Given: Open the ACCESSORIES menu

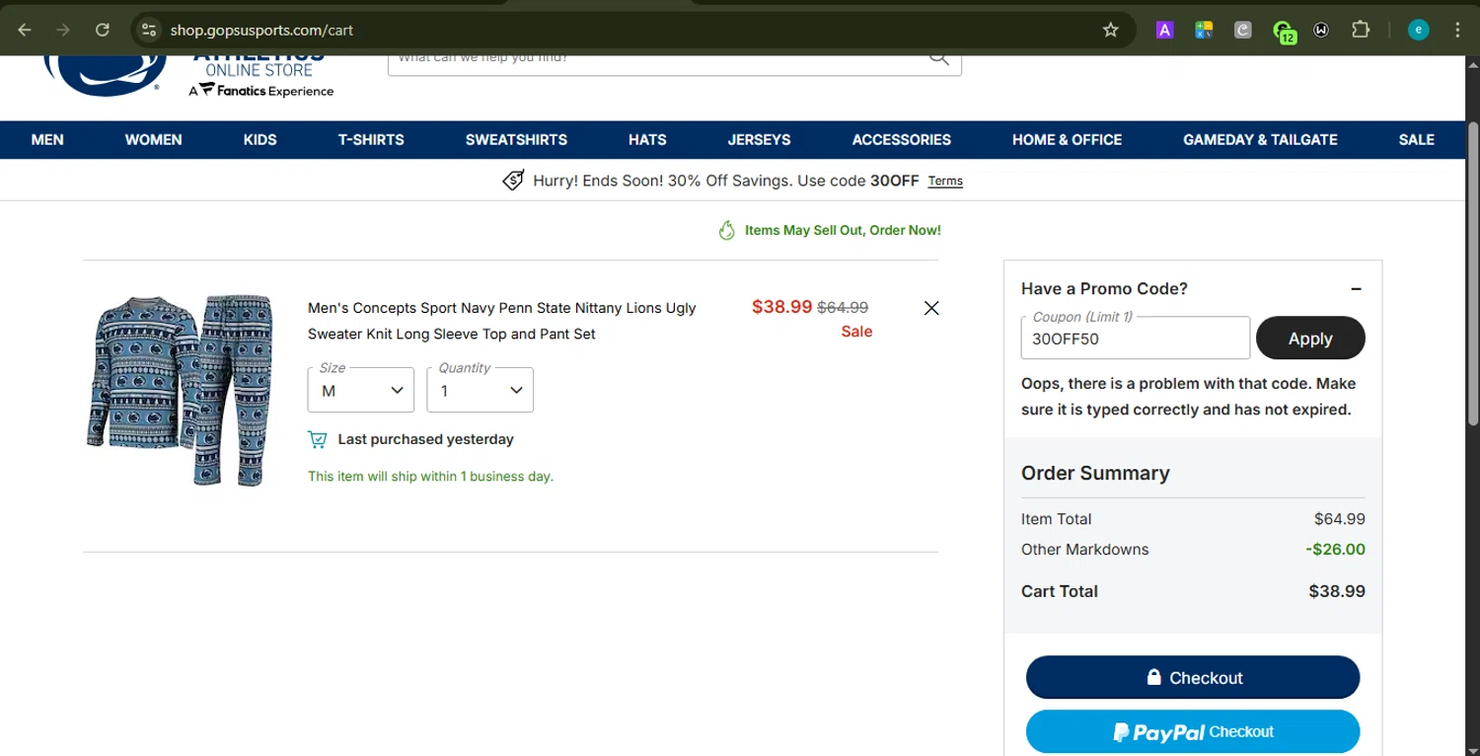Looking at the screenshot, I should [902, 139].
